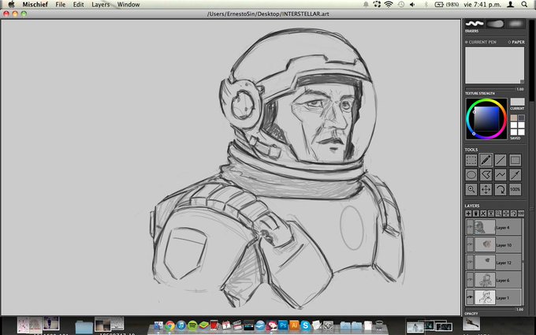Click the eyedropper color picker tool

click(x=515, y=175)
